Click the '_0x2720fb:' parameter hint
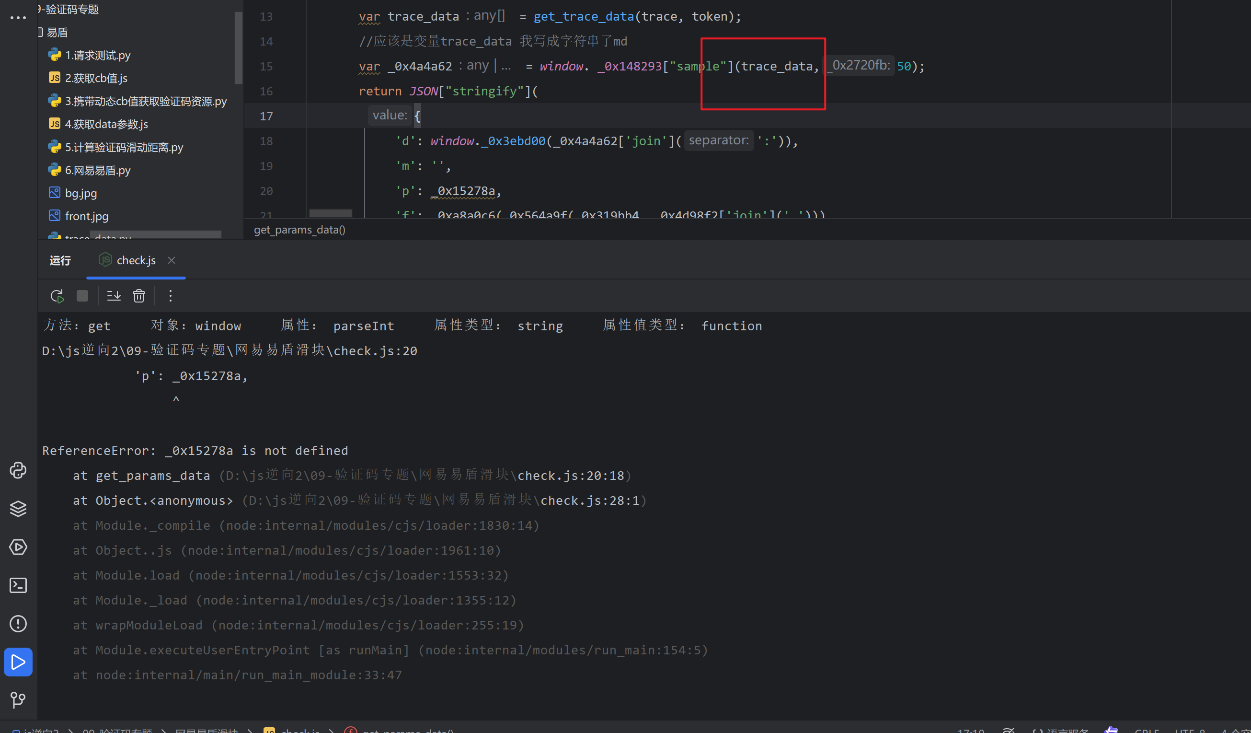Image resolution: width=1251 pixels, height=733 pixels. coord(859,65)
